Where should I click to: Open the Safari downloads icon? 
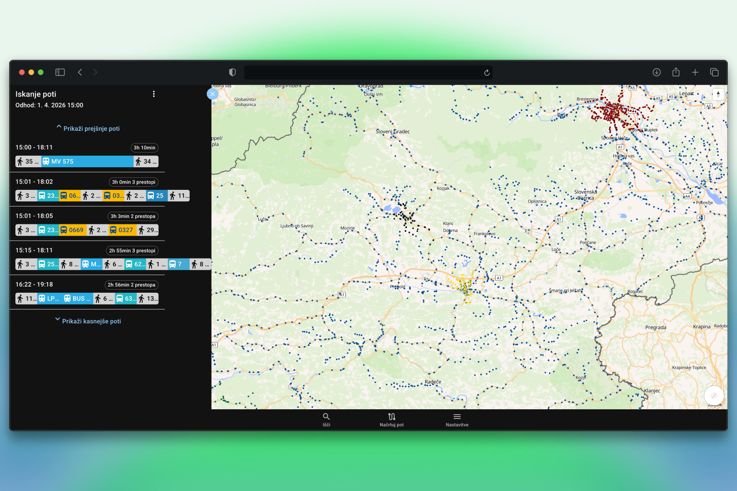(x=657, y=72)
